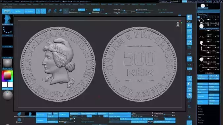Open the Zplugin menu
The width and height of the screenshot is (223, 125).
143,4
